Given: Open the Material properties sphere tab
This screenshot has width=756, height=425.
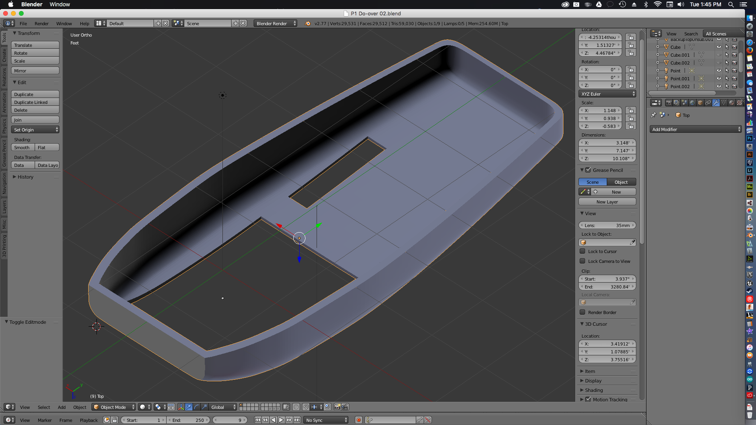Looking at the screenshot, I should [x=732, y=103].
